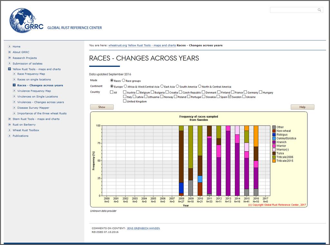Expand Stem Rust Tools arrow icon
Image resolution: width=330 pixels, height=245 pixels.
click(9, 119)
